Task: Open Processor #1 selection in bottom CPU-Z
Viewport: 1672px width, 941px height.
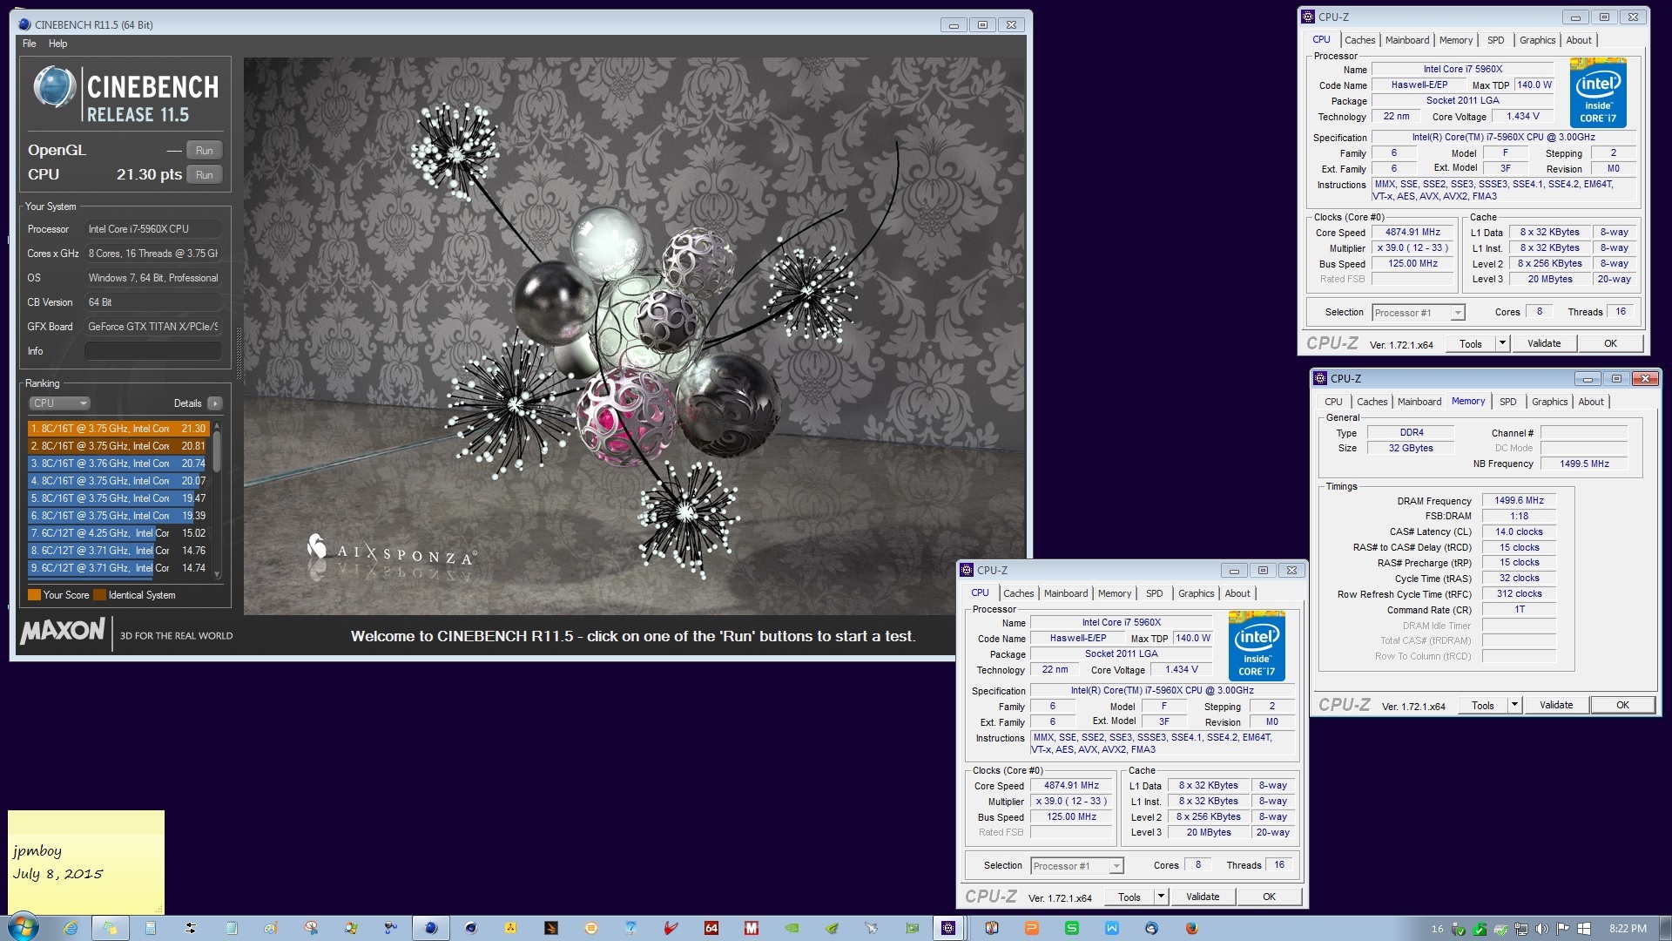Action: tap(1076, 866)
